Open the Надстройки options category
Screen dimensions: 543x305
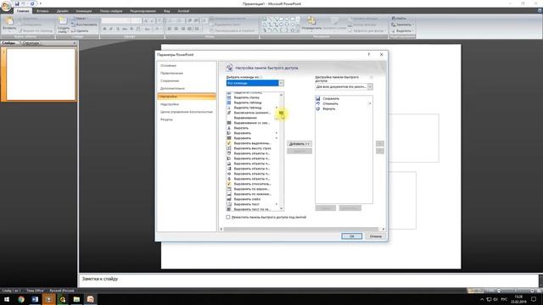[187, 104]
